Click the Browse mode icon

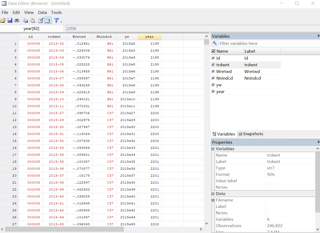[x=48, y=21]
